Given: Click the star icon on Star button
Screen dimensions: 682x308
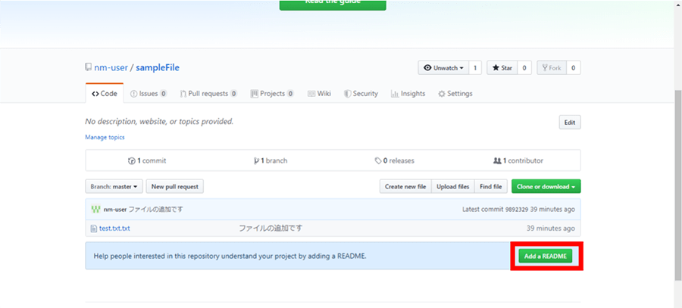Looking at the screenshot, I should 496,68.
